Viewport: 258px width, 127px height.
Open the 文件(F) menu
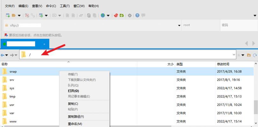coord(10,6)
